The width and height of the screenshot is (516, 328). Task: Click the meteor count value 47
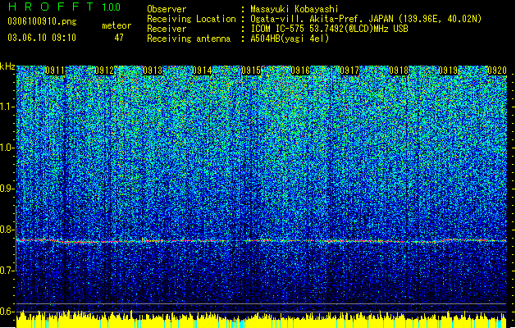coord(119,38)
